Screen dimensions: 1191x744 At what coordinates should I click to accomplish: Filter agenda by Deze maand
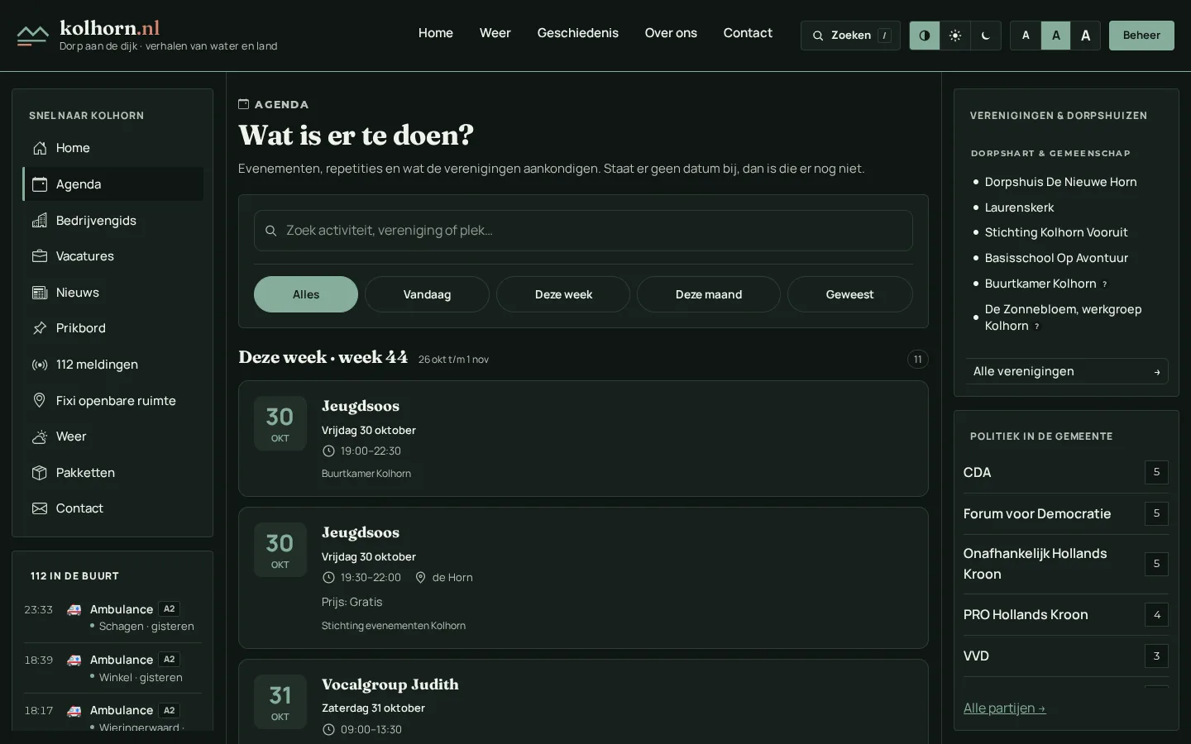[x=709, y=294]
